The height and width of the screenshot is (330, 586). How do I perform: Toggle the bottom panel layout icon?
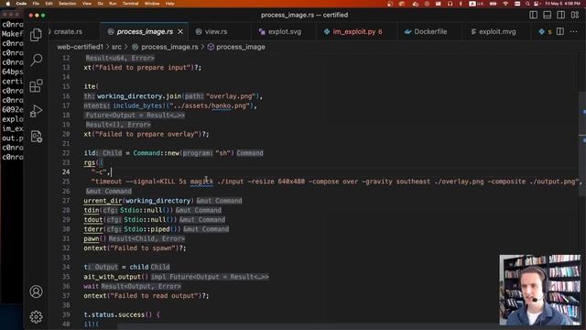click(548, 15)
